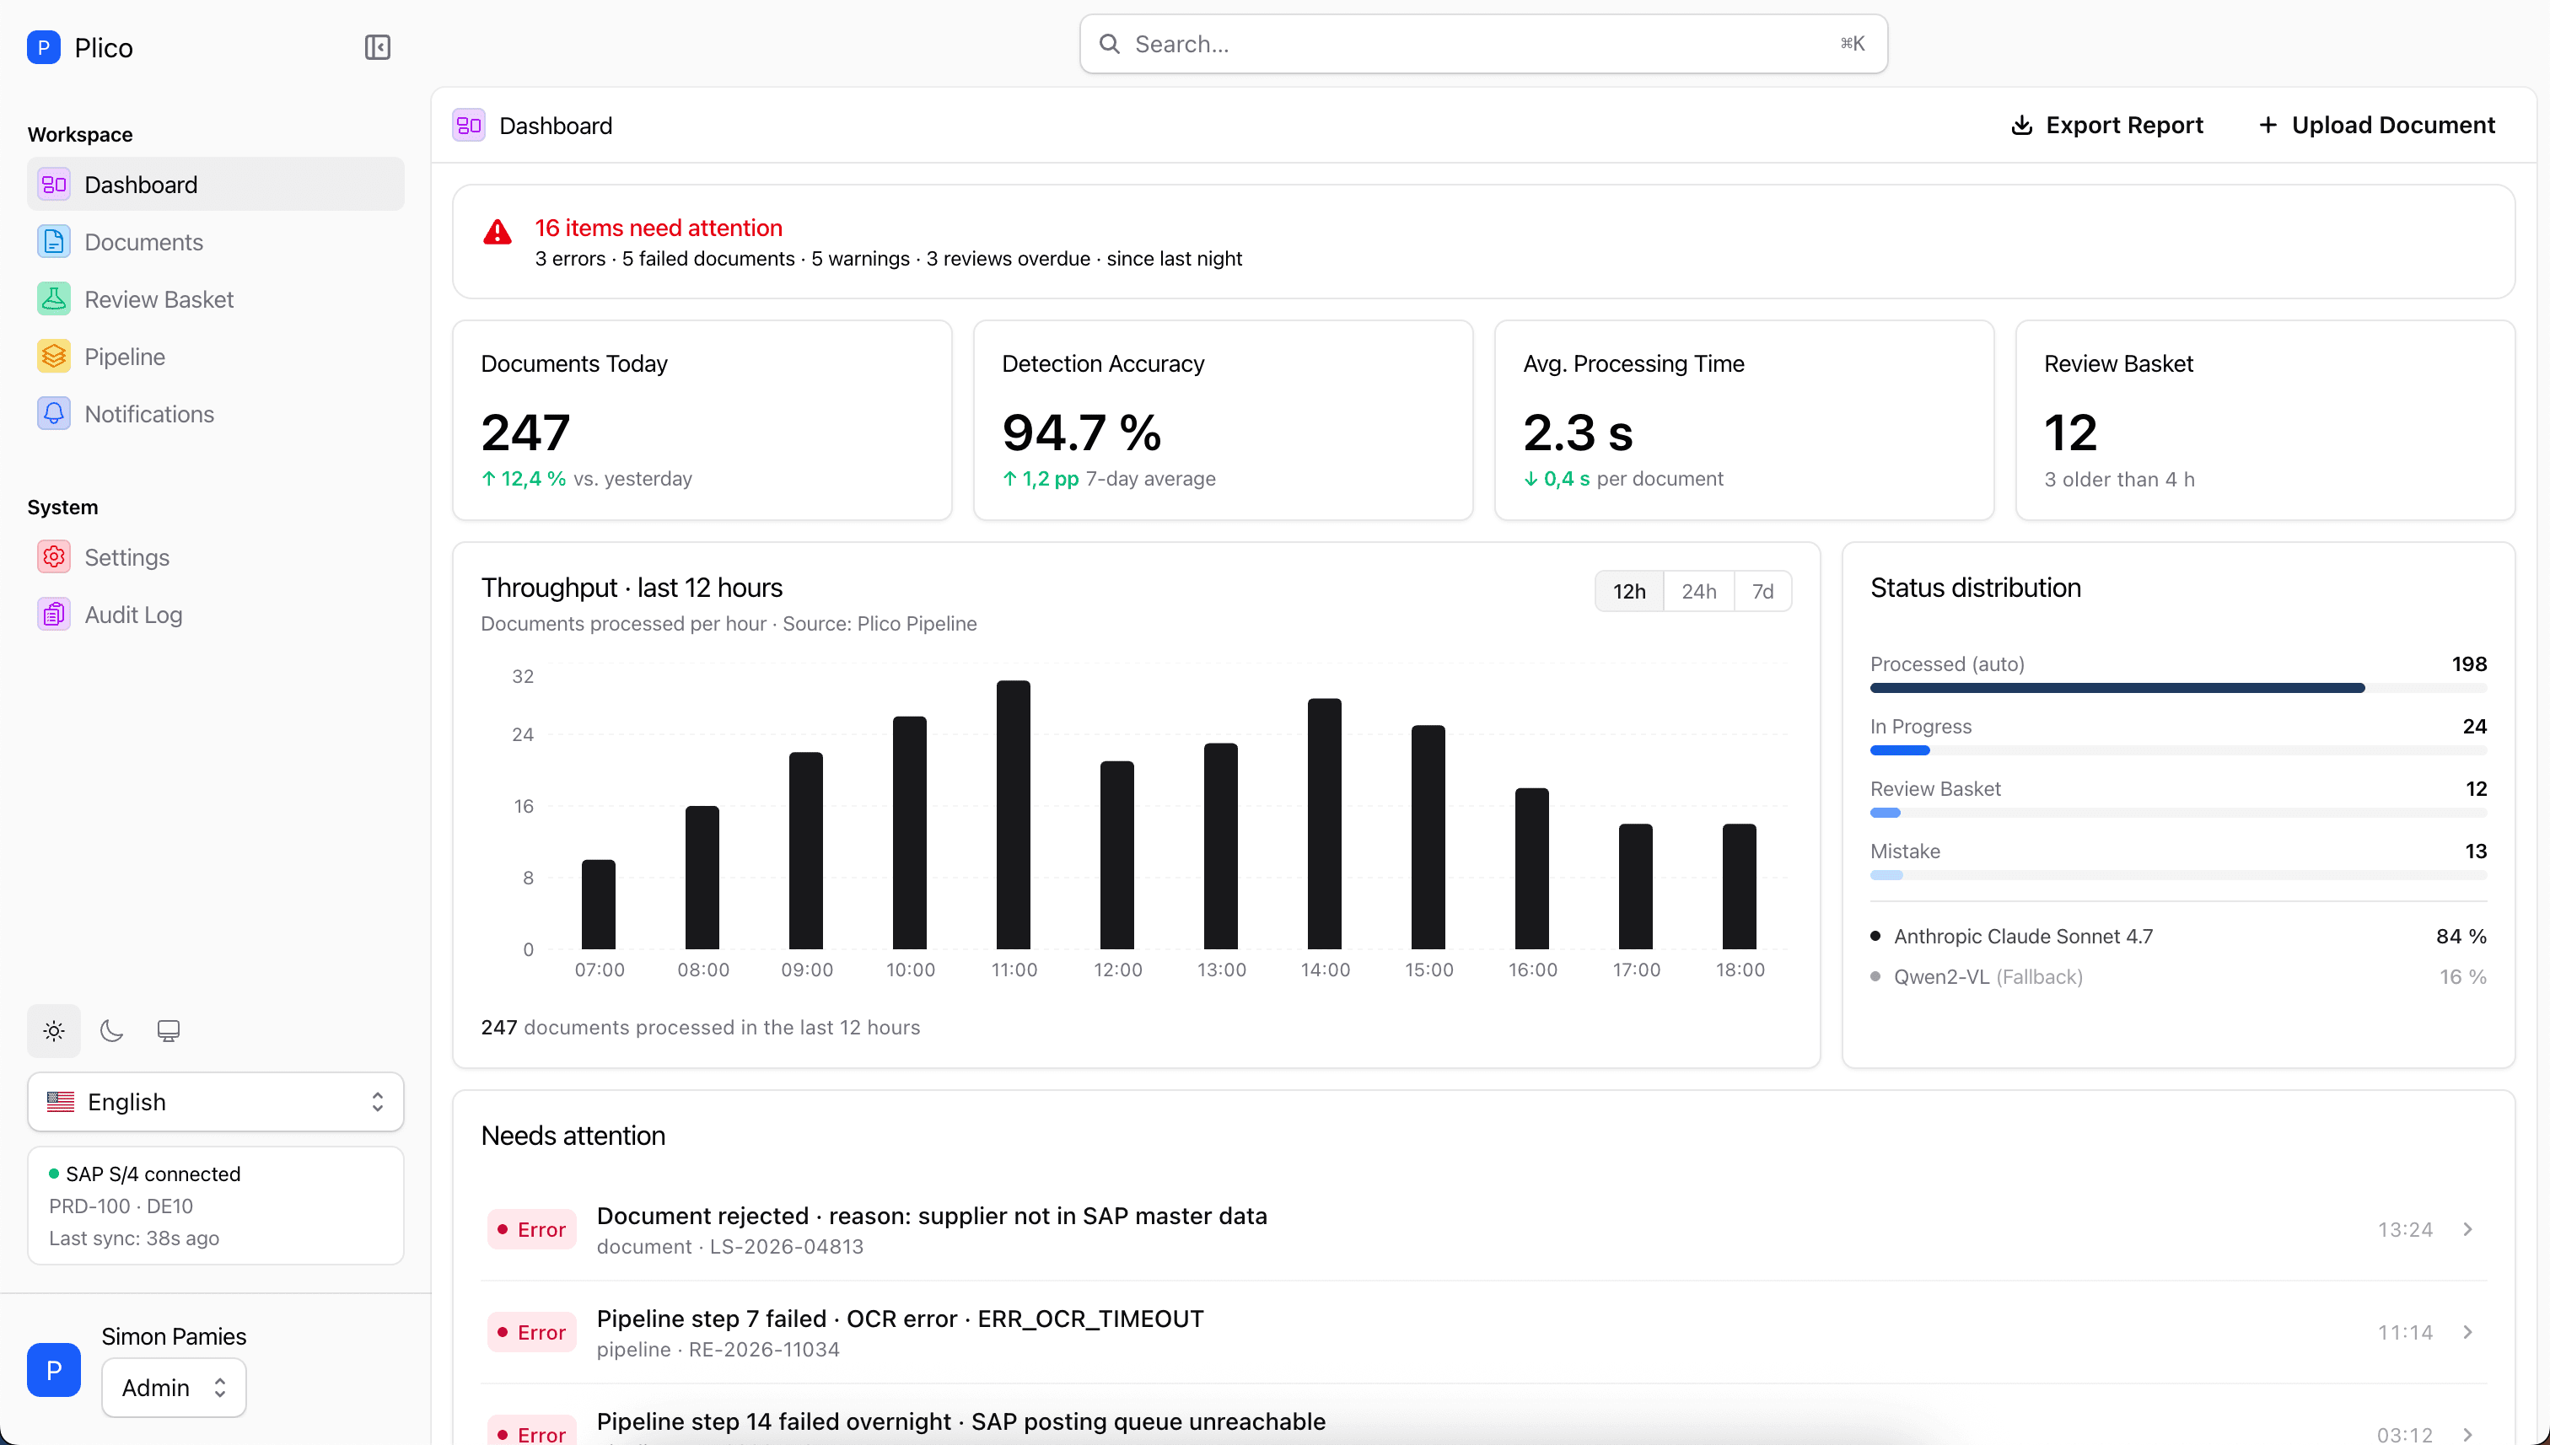Viewport: 2550px width, 1445px height.
Task: Click the US flag in language selector
Action: click(61, 1102)
